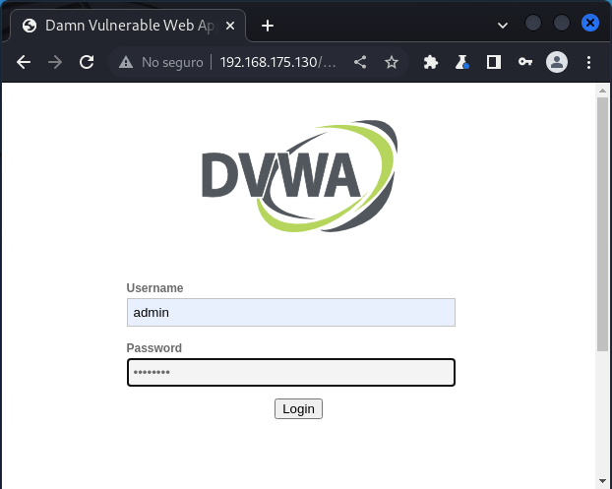Viewport: 612px width, 489px height.
Task: Open Chrome Labs flask icon
Action: click(462, 62)
